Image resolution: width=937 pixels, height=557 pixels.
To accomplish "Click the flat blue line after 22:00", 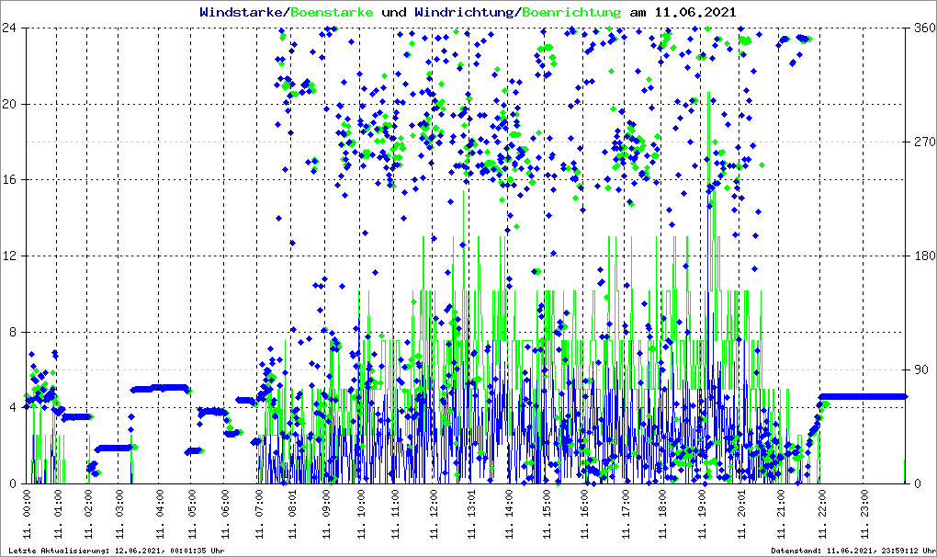I will [x=864, y=396].
